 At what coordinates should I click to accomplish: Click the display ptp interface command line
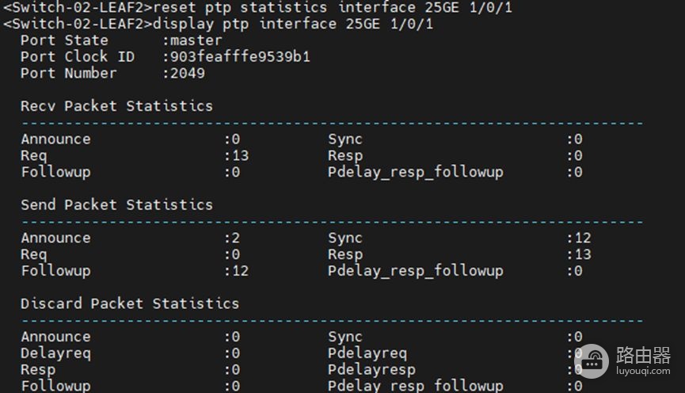218,24
